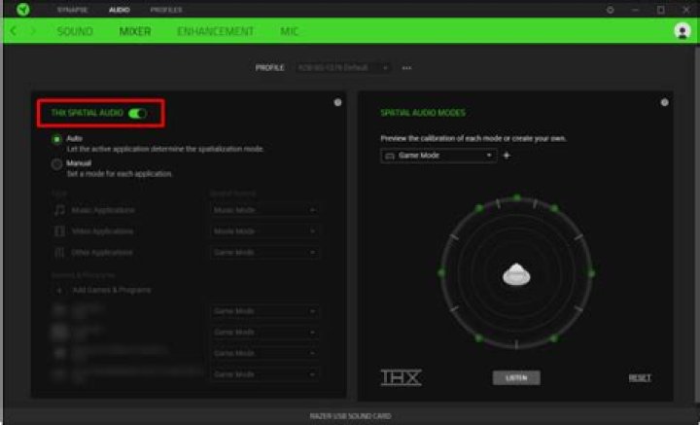Click the Reset link
700x425 pixels.
click(640, 377)
